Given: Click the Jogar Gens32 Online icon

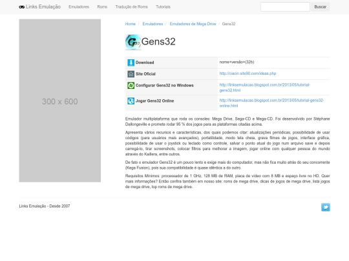Looking at the screenshot, I should click(131, 101).
